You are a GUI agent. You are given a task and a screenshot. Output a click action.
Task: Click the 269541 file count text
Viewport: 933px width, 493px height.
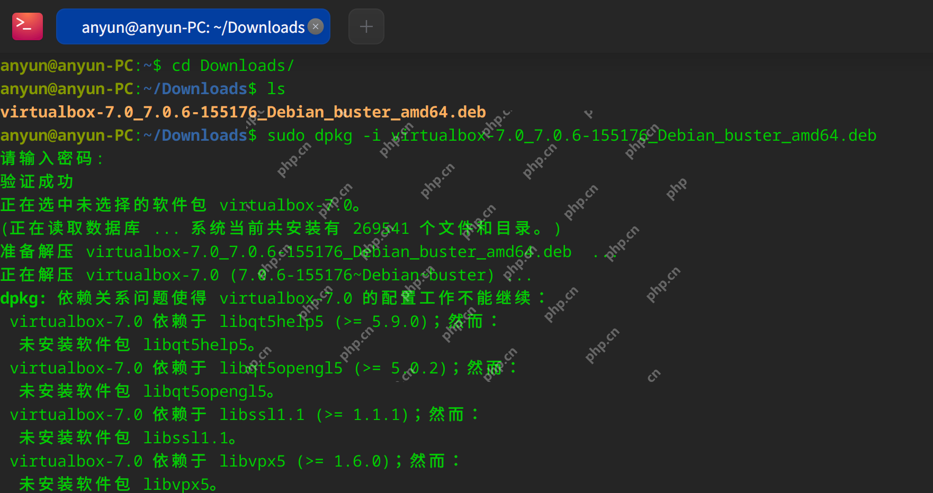[x=381, y=228]
